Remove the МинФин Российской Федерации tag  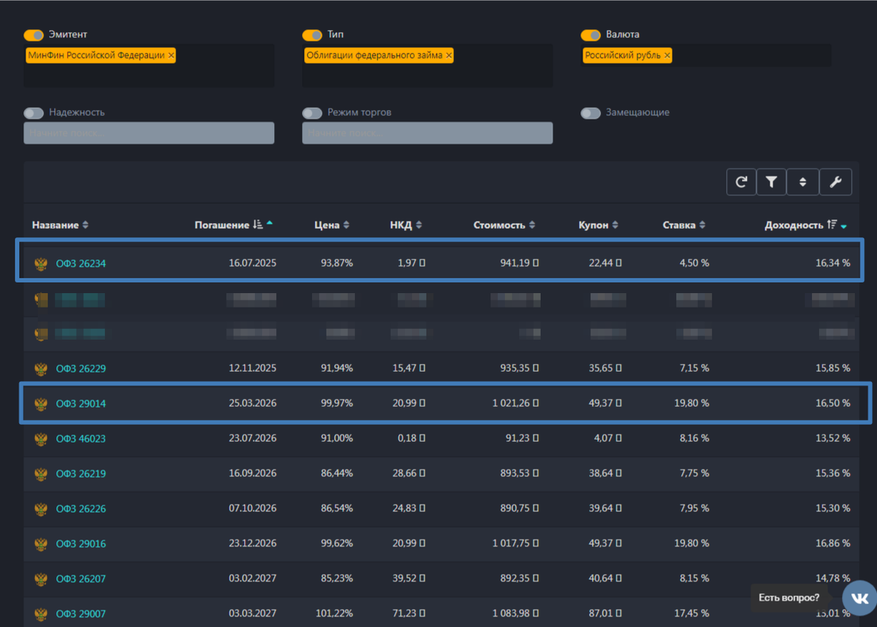coord(171,56)
